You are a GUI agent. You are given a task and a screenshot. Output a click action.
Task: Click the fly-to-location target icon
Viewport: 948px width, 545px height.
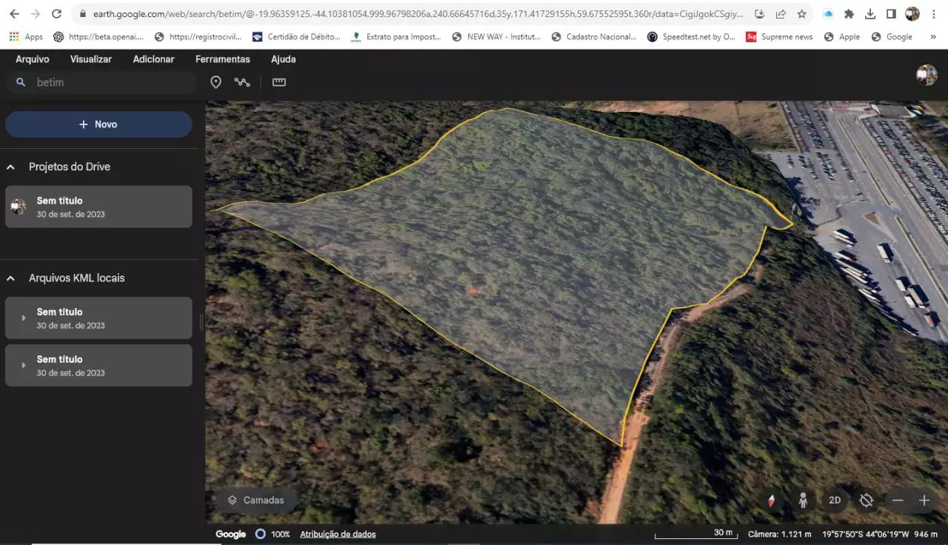click(x=867, y=501)
